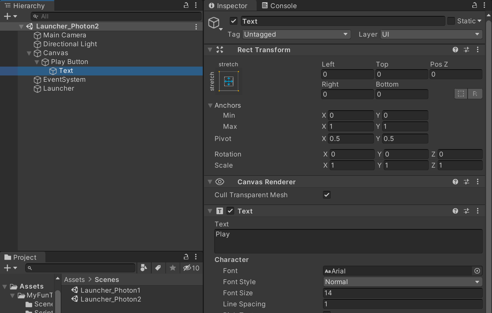The width and height of the screenshot is (492, 313).
Task: Open Text component options menu
Action: (x=478, y=211)
